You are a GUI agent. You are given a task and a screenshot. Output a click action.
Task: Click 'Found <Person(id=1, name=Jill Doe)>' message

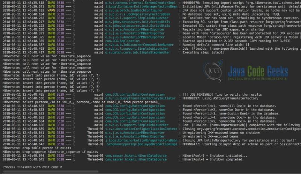tap(229, 106)
